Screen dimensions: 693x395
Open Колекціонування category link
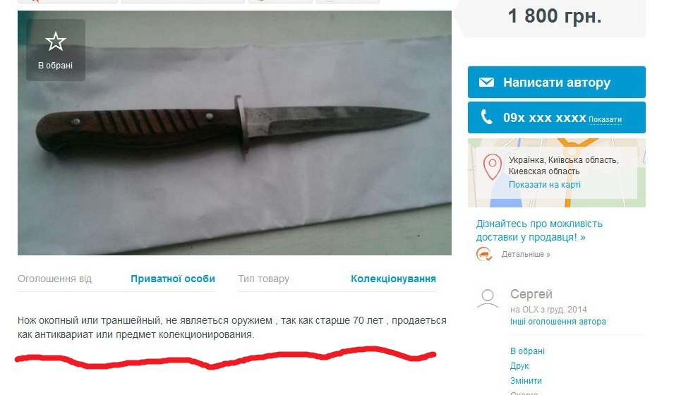[393, 279]
